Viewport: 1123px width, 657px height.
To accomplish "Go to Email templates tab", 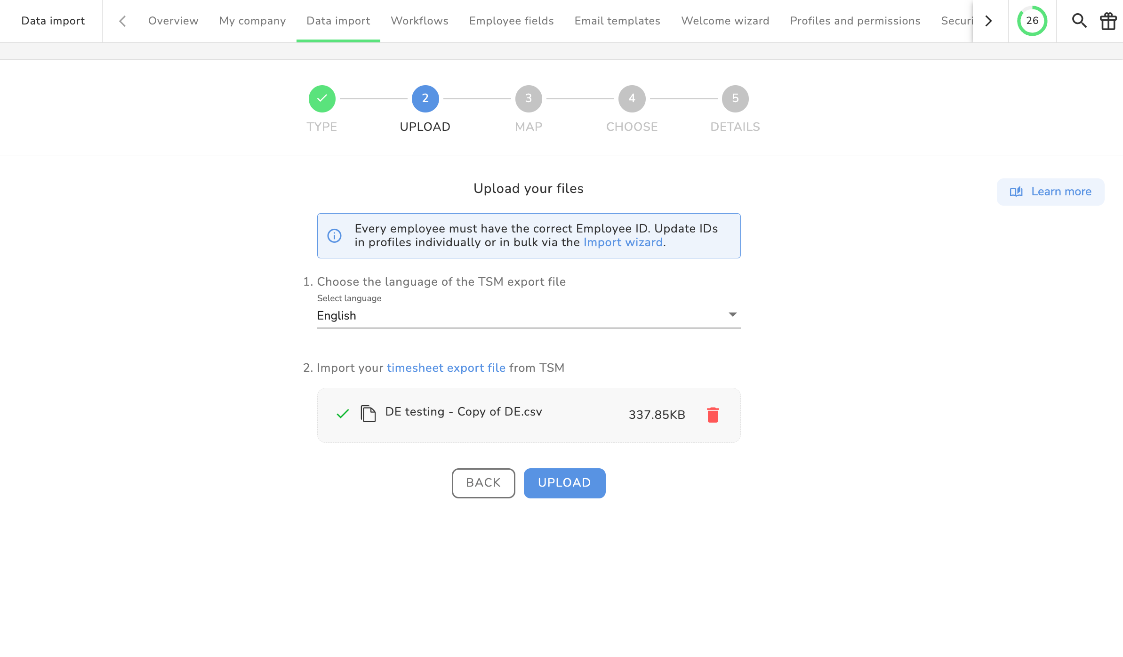I will [617, 21].
